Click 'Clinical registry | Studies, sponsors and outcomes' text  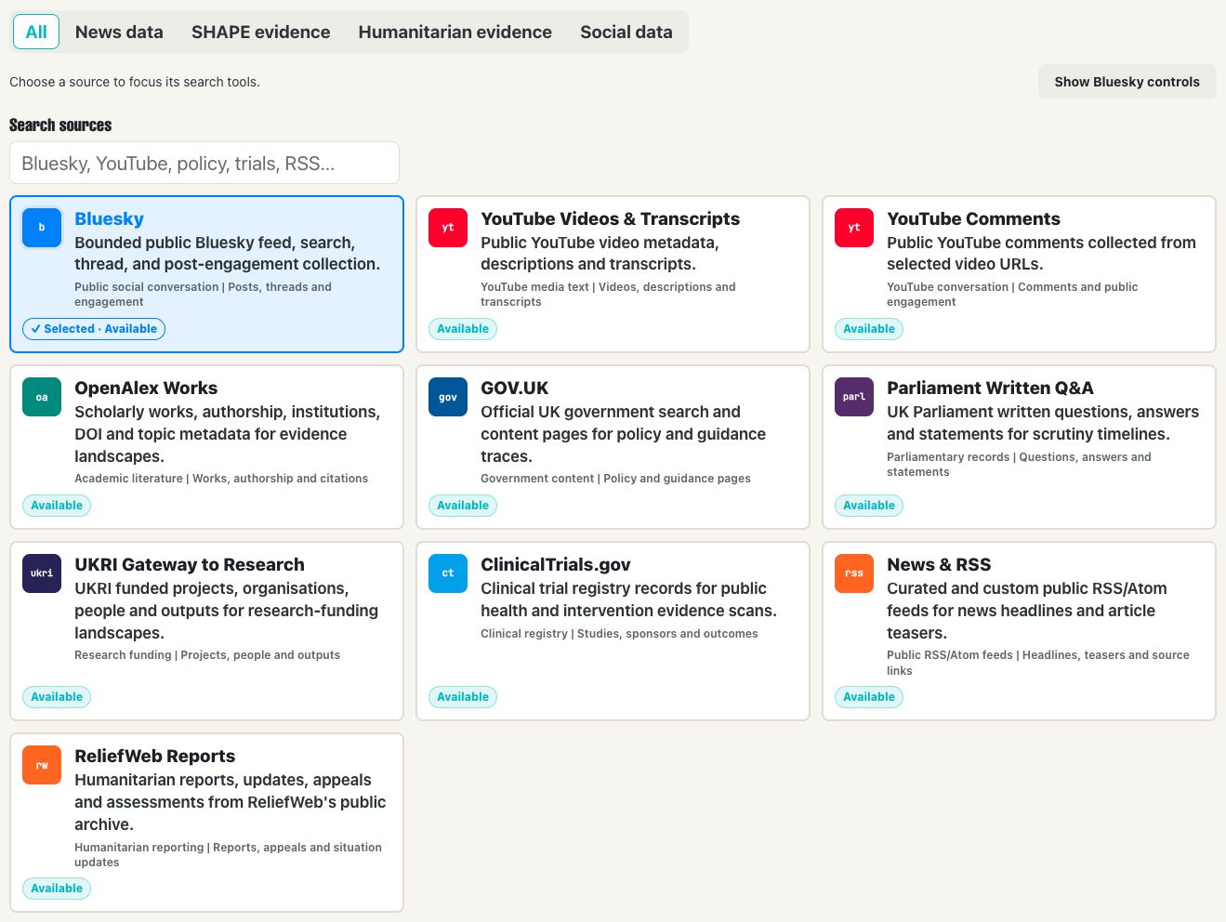pyautogui.click(x=619, y=634)
